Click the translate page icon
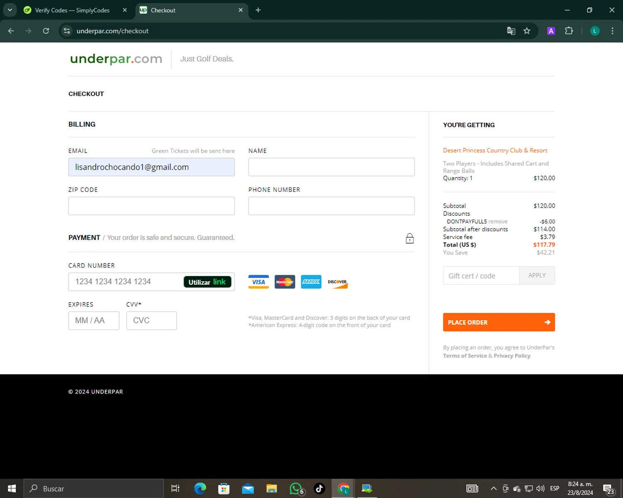The image size is (623, 498). click(511, 31)
